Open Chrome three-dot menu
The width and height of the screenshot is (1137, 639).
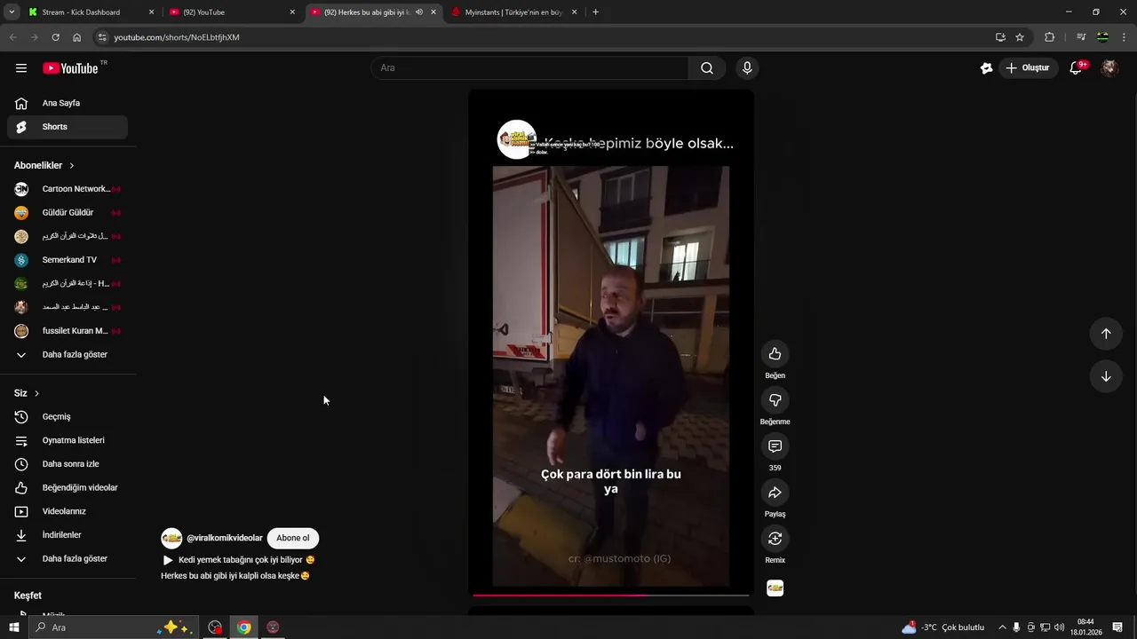pos(1125,37)
